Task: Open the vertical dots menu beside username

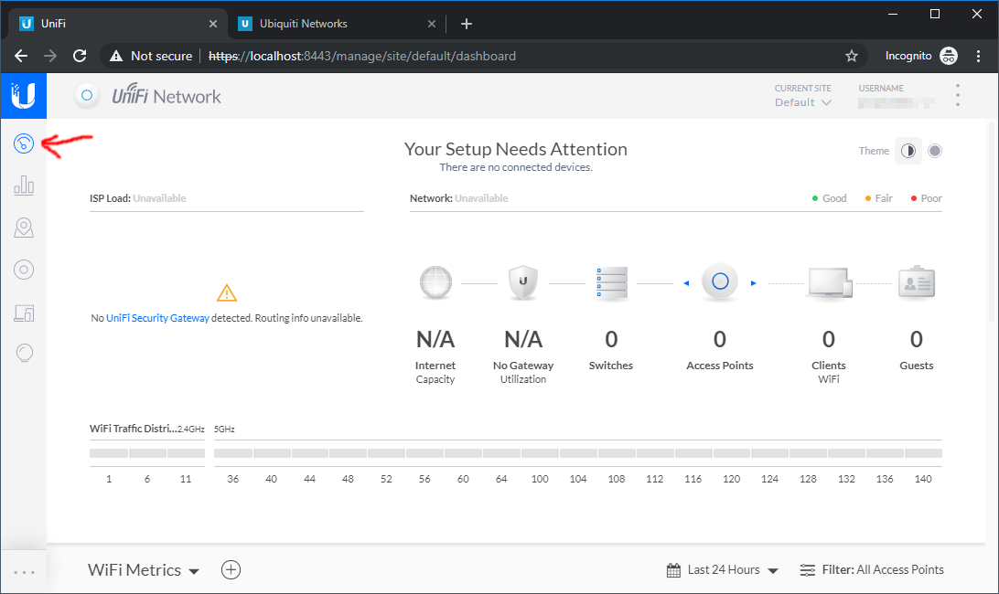Action: pos(958,95)
